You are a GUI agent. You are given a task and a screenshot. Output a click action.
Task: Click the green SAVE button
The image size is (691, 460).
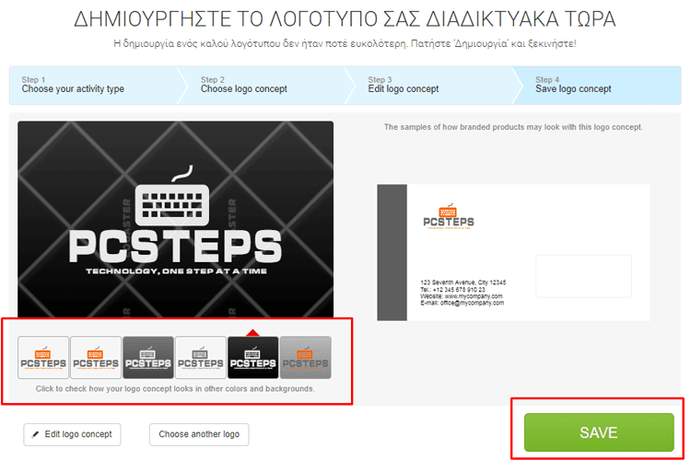(x=599, y=432)
